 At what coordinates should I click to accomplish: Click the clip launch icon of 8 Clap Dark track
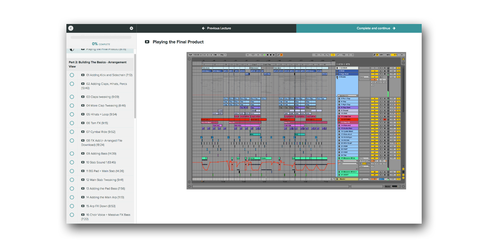tap(339, 108)
